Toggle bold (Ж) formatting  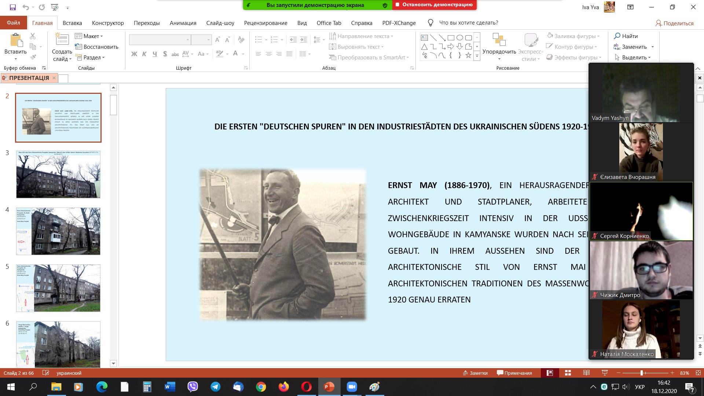coord(134,54)
